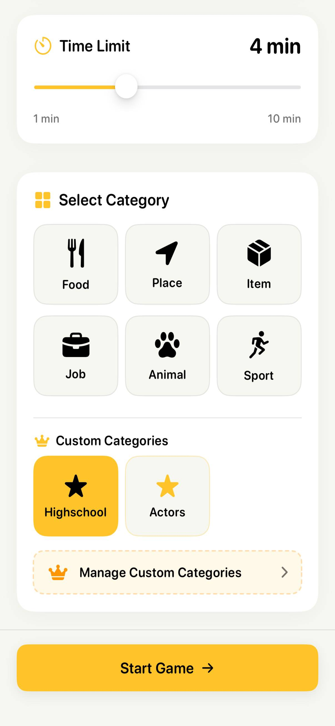
Task: Tap the running figure Sport icon
Action: [259, 345]
